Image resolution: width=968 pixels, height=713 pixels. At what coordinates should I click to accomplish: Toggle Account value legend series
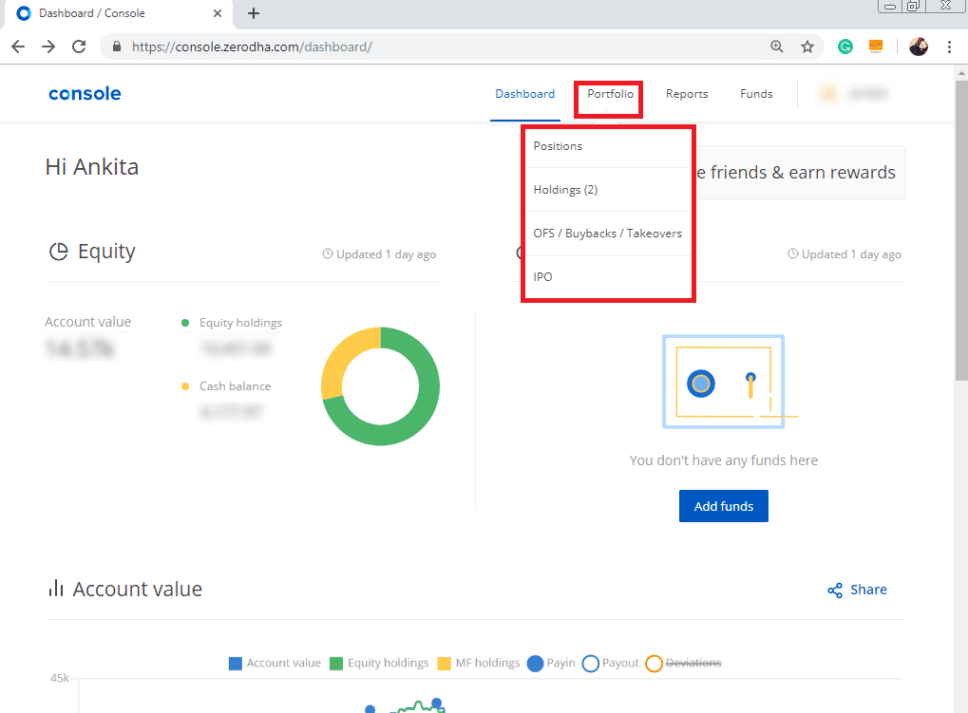(275, 663)
